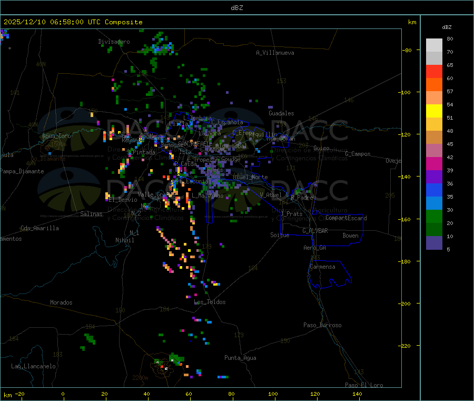Viewport: 474px width, 401px height.
Task: Click the Atuel_Norte label
Action: 250,177
